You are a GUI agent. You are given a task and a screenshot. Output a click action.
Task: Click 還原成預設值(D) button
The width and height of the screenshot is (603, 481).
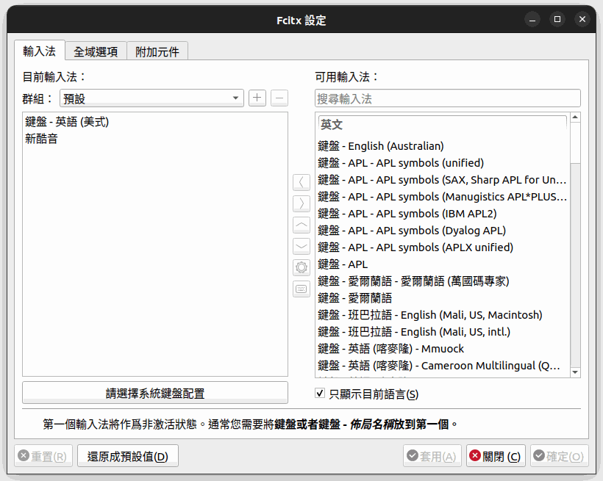point(128,456)
